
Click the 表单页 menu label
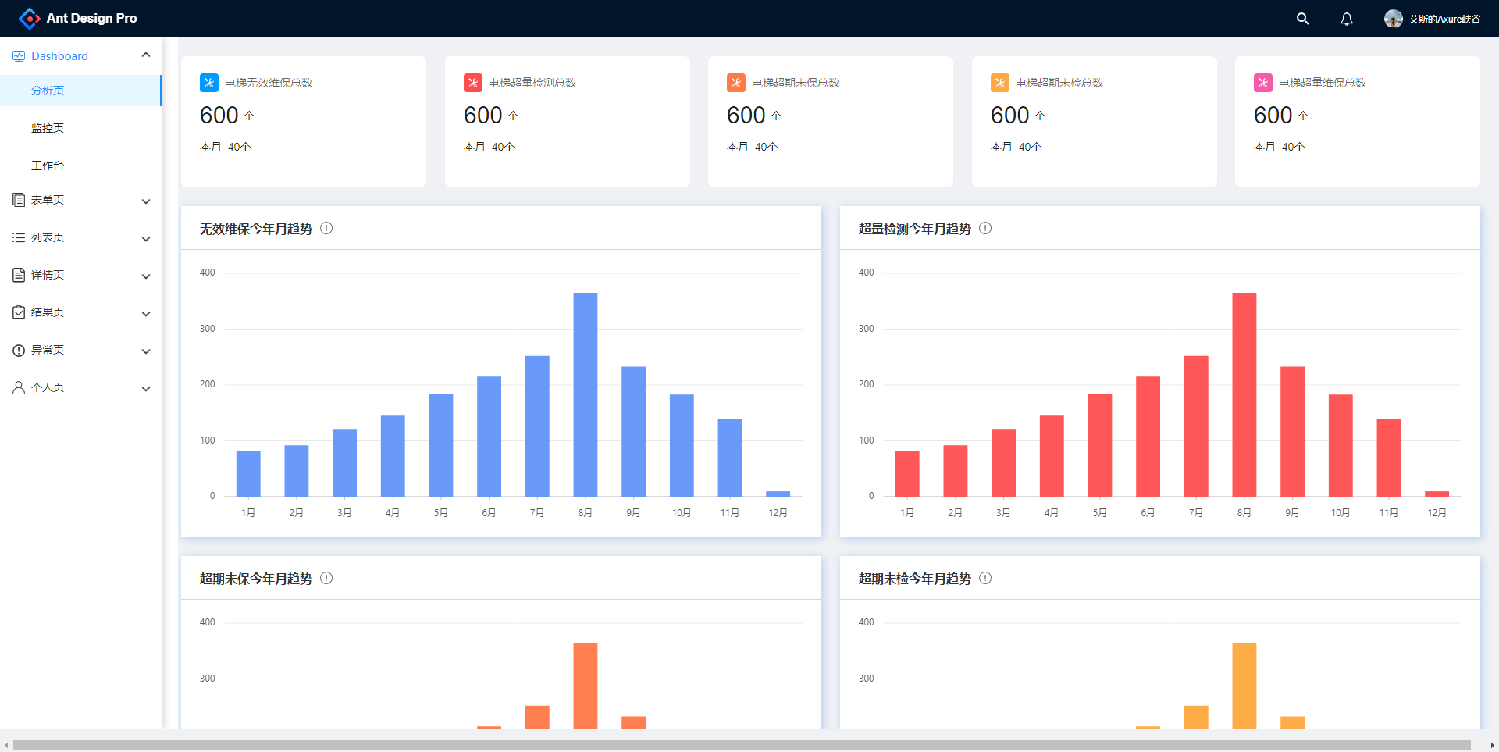[48, 200]
